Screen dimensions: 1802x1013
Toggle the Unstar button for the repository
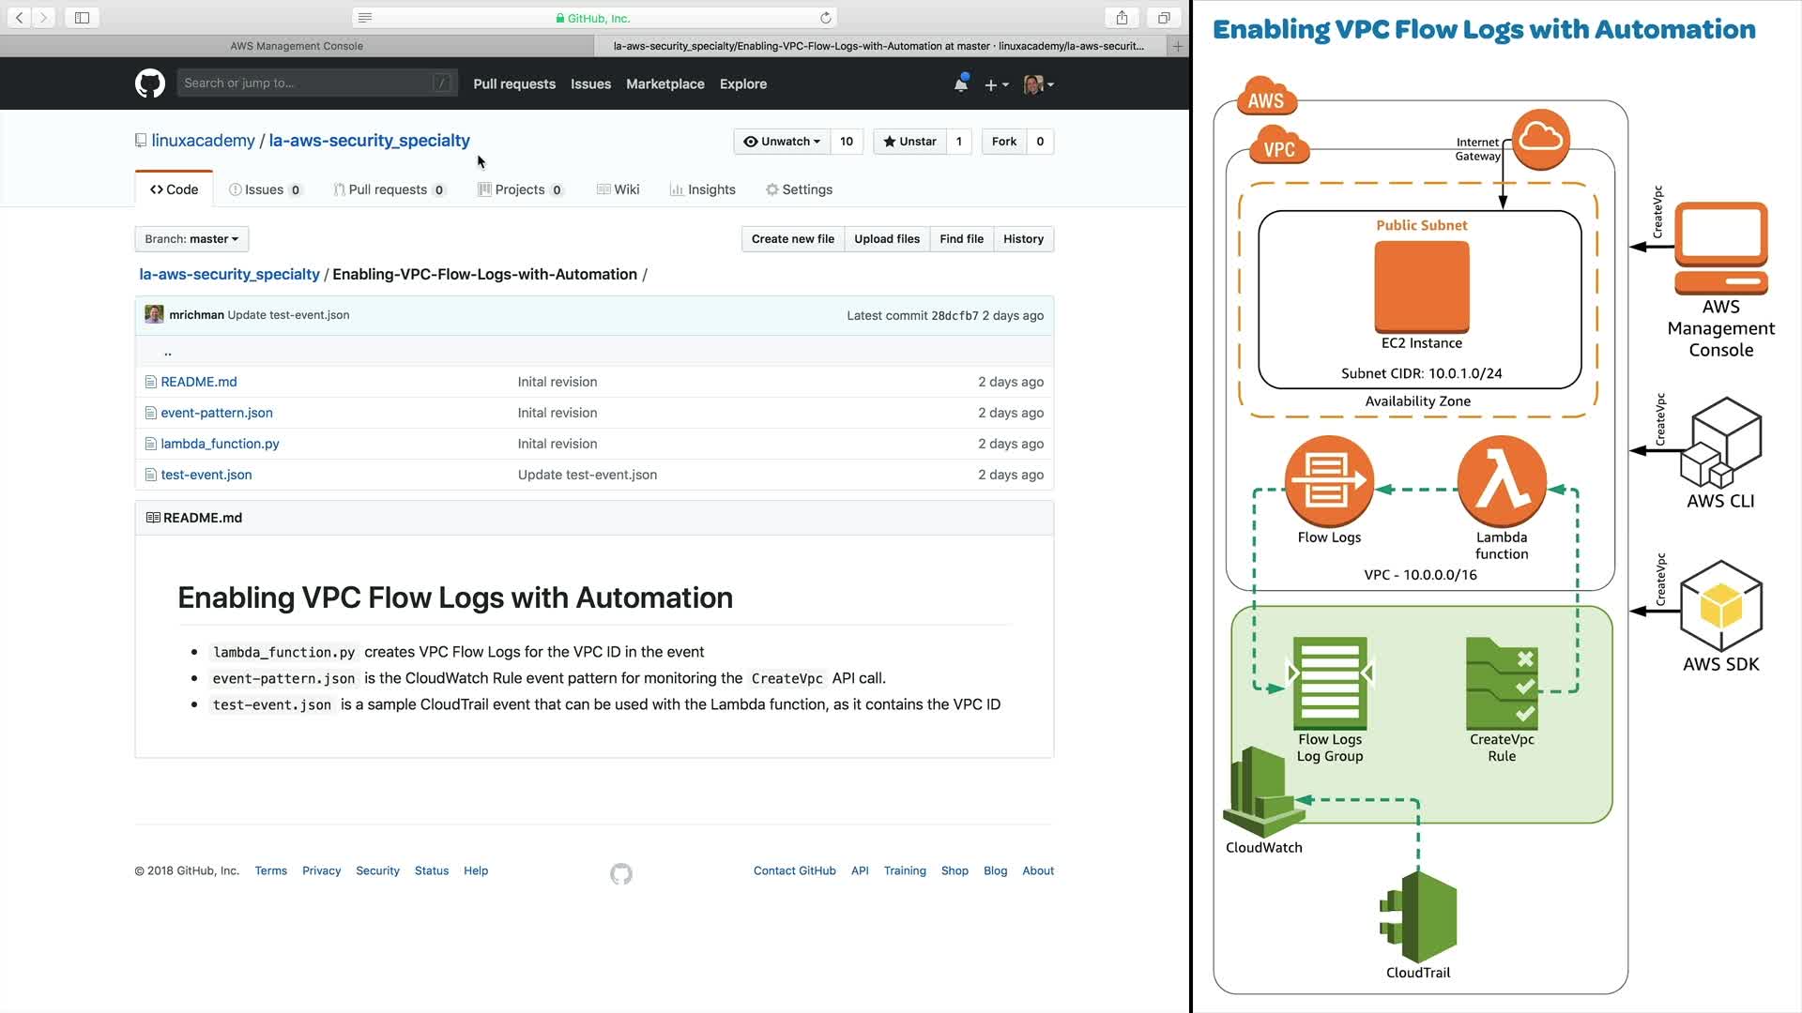pos(909,142)
